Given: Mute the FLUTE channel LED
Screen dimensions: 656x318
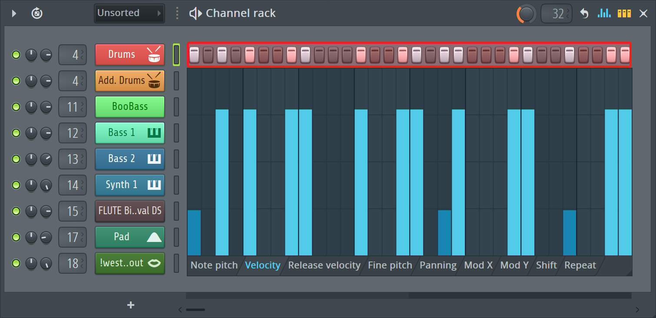Looking at the screenshot, I should (16, 211).
